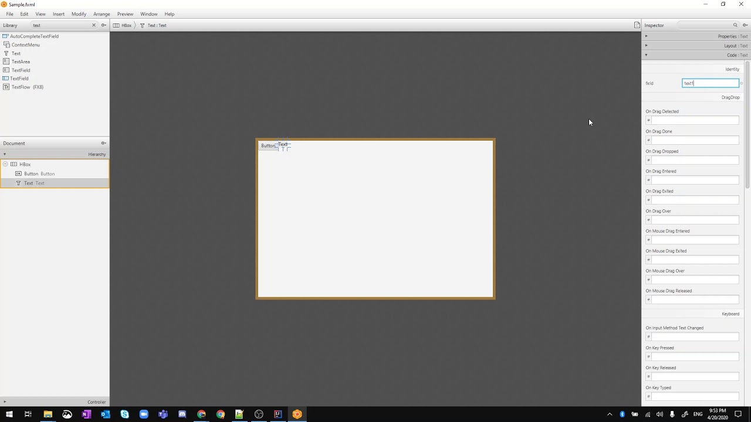Click the fx:id input field
The width and height of the screenshot is (751, 422).
click(711, 83)
